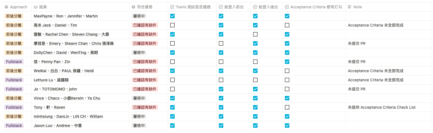This screenshot has height=133, width=433.
Task: Uncheck Acceptance Criteria for MaxPayne row
Action: tap(287, 16)
